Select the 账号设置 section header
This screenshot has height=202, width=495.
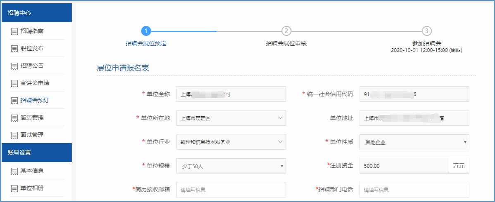tap(36, 153)
